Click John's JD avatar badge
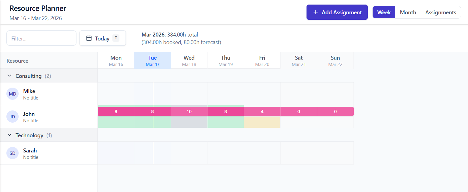This screenshot has width=468, height=192. [x=12, y=117]
